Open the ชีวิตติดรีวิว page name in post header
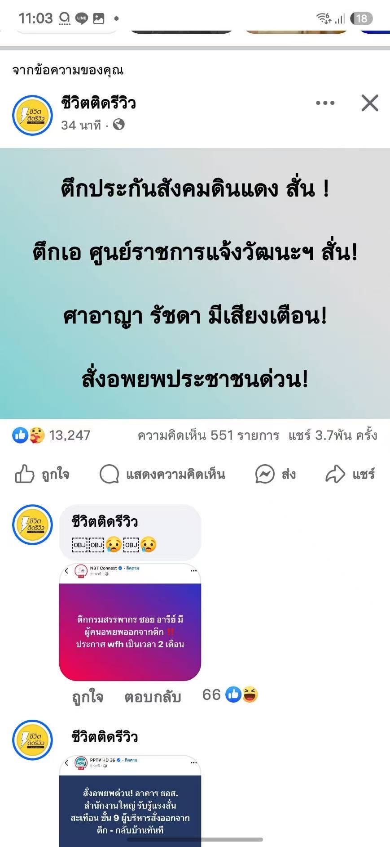This screenshot has width=390, height=847. click(x=98, y=103)
